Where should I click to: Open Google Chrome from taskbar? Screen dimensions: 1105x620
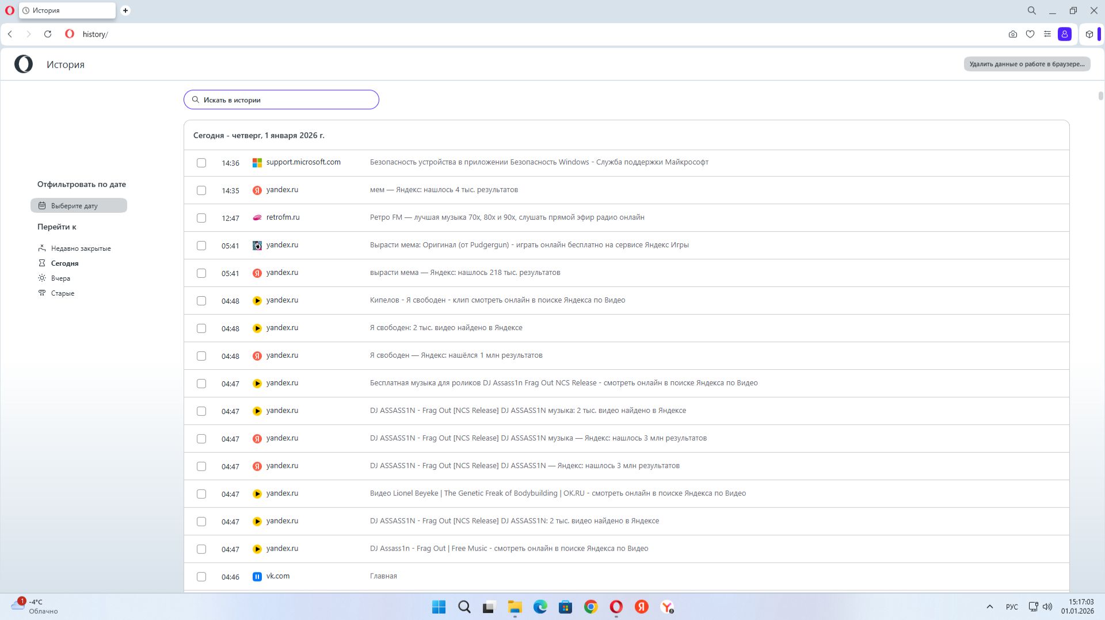(590, 607)
